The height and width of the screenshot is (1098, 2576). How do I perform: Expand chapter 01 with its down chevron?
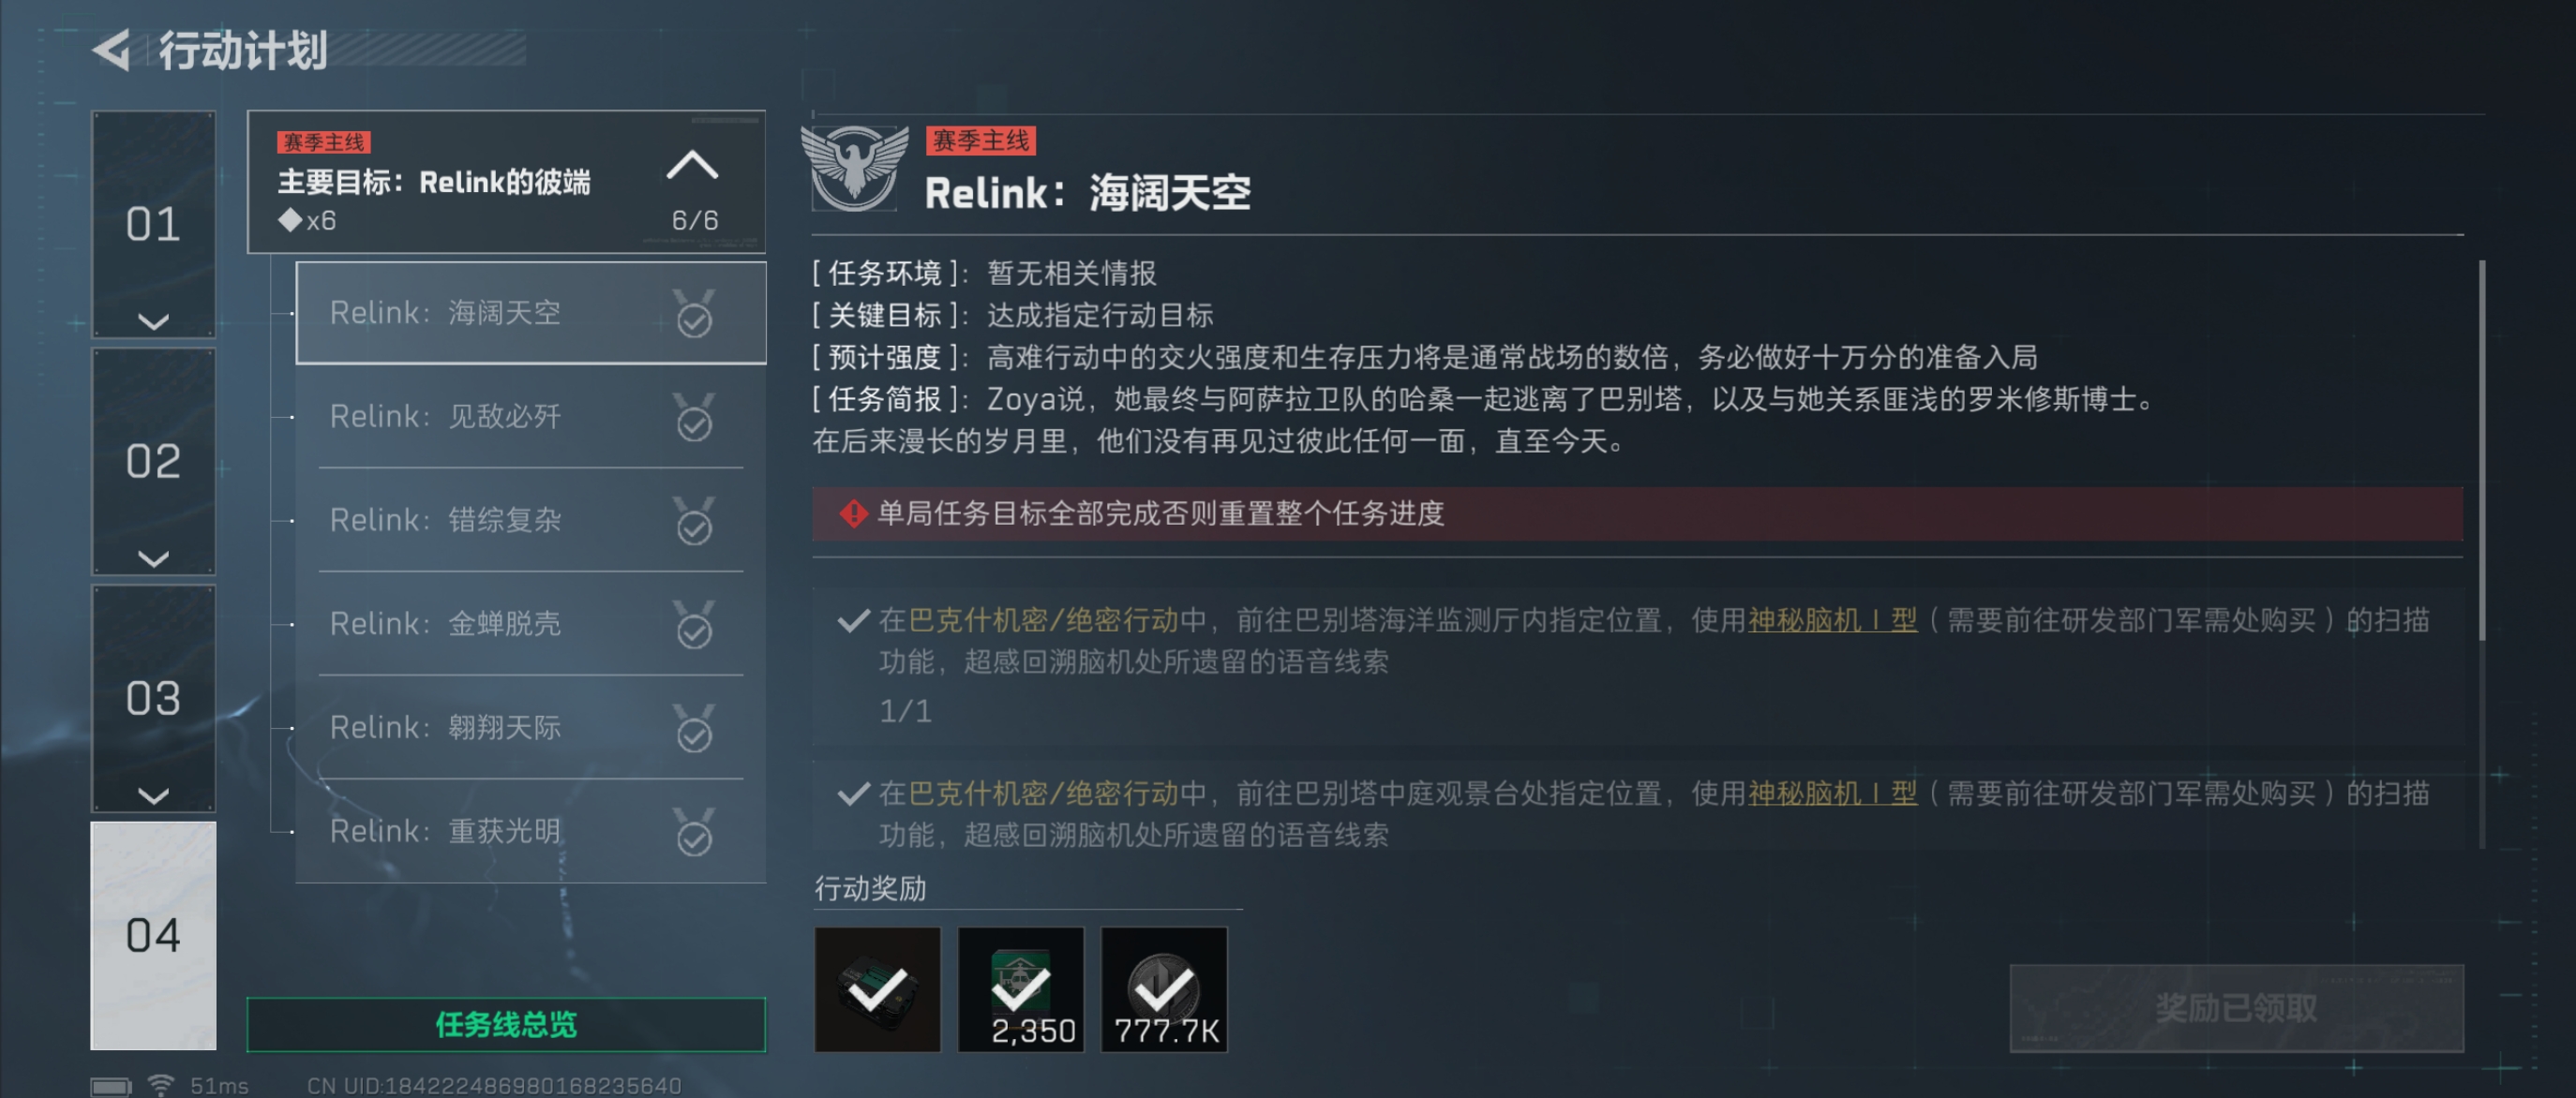click(153, 320)
